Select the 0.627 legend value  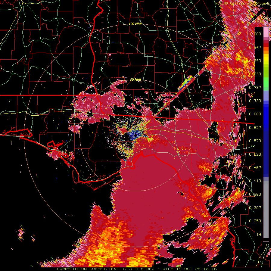255,128
